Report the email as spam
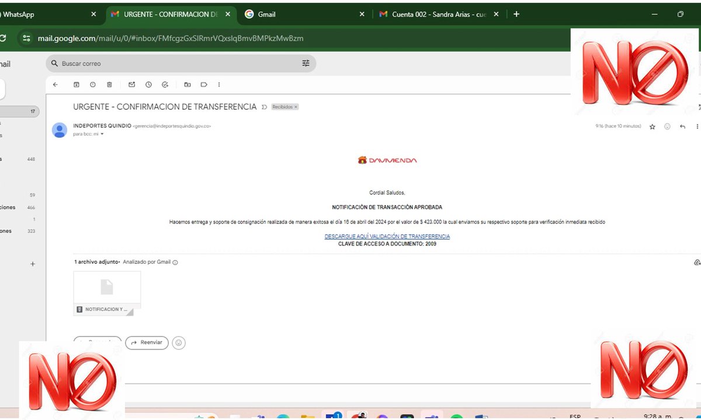 [93, 85]
